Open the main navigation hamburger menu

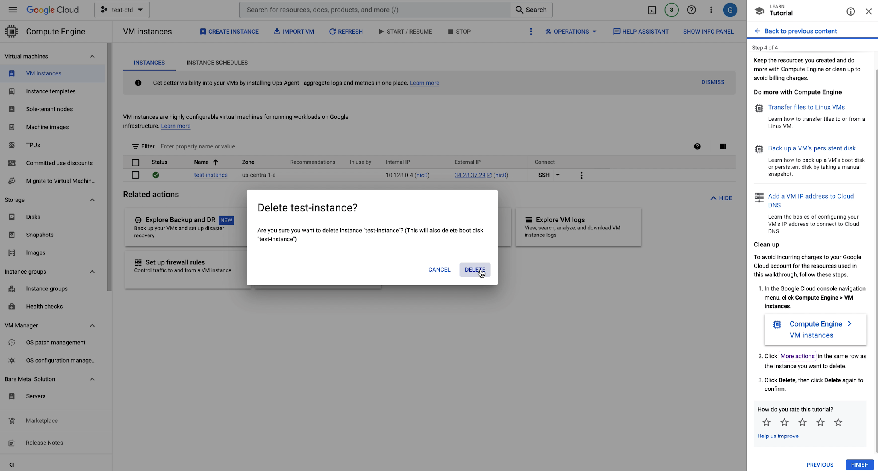tap(13, 10)
